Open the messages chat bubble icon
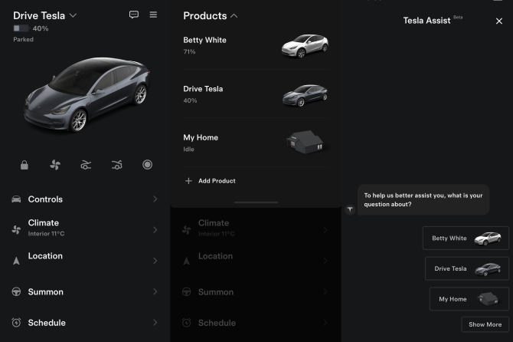The height and width of the screenshot is (342, 513). tap(134, 15)
